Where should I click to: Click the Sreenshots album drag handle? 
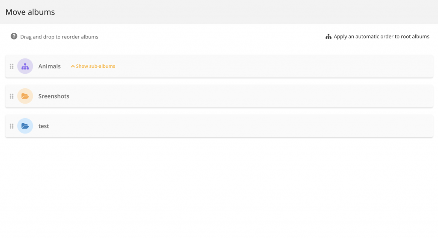click(12, 96)
